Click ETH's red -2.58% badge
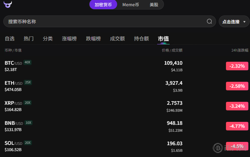Image resolution: width=250 pixels, height=157 pixels. point(237,86)
